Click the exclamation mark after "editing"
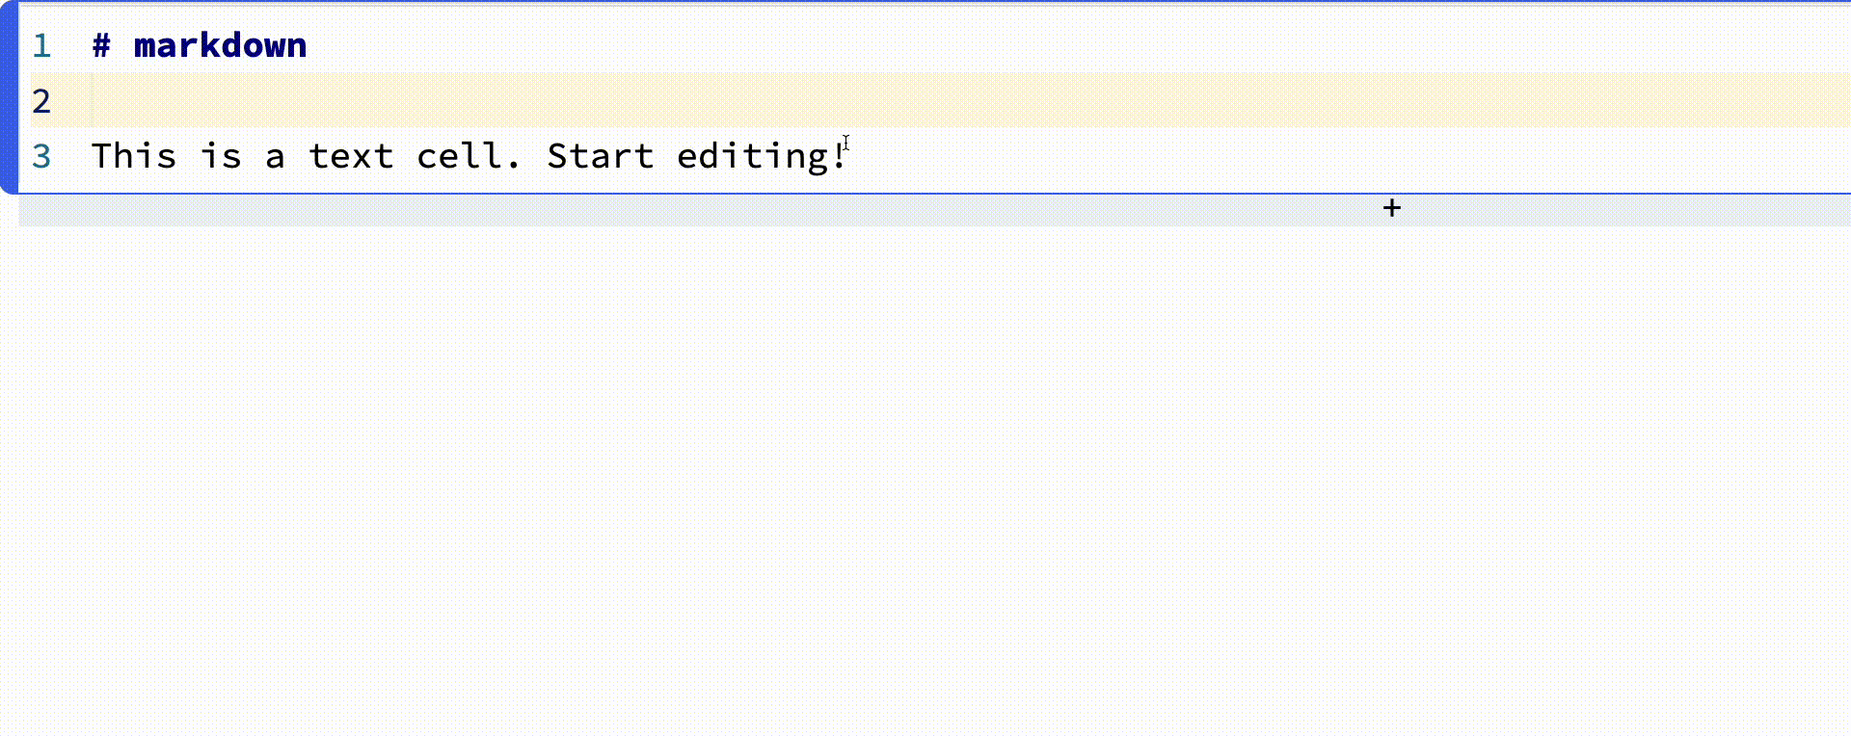The width and height of the screenshot is (1851, 736). [x=839, y=156]
